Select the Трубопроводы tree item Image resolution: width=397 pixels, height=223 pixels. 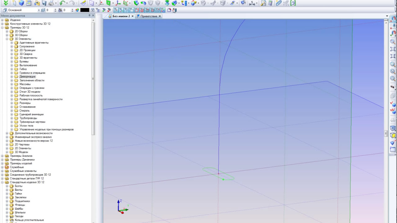(28, 118)
